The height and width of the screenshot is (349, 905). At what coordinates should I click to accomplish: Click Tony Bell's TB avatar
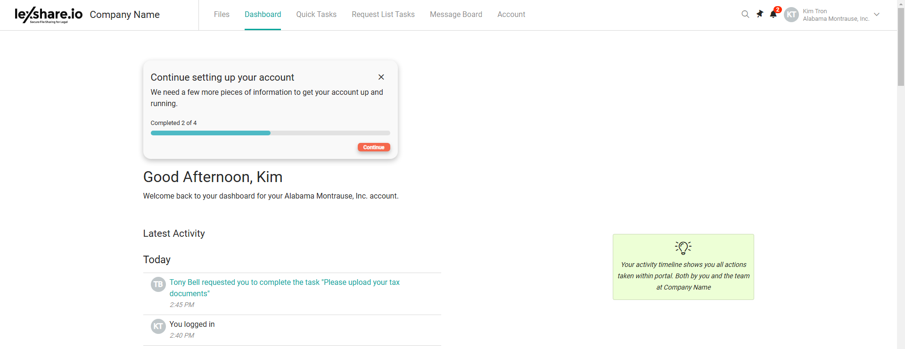click(x=158, y=284)
